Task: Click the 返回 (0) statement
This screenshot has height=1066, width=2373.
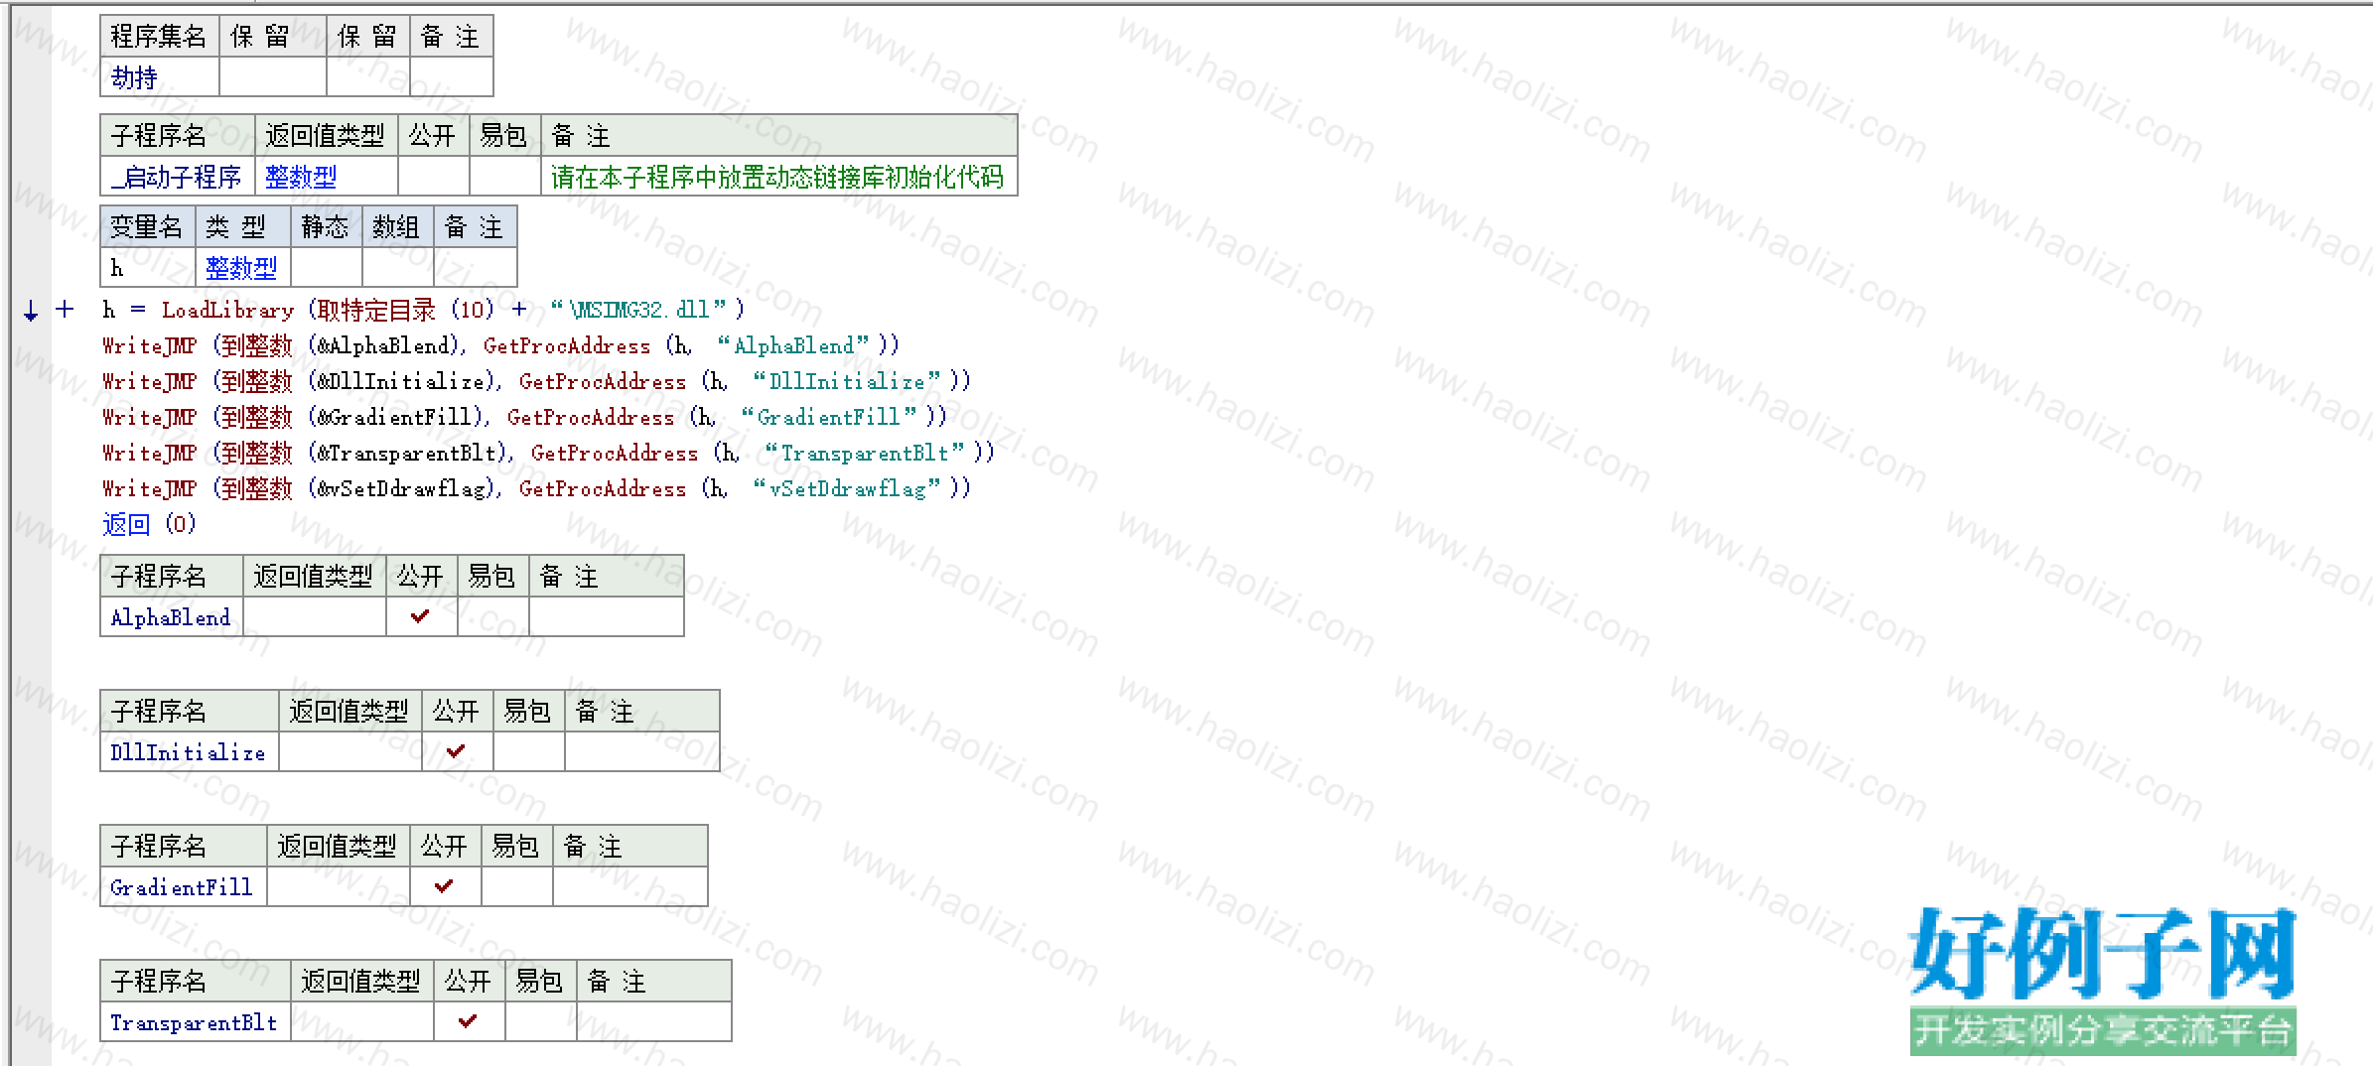Action: [150, 524]
